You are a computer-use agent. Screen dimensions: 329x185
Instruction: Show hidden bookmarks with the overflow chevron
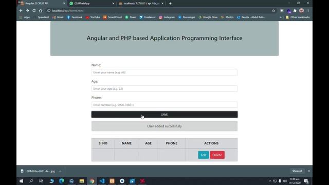pyautogui.click(x=281, y=17)
